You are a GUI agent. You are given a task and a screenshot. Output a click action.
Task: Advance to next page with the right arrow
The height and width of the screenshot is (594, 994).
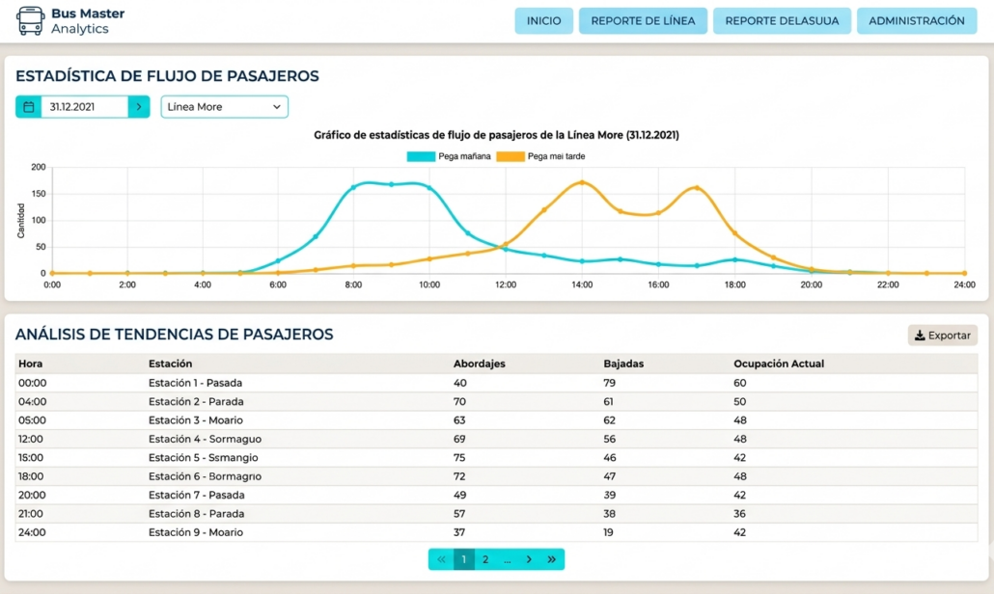click(529, 558)
